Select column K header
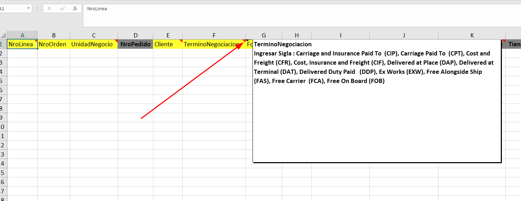 click(472, 35)
